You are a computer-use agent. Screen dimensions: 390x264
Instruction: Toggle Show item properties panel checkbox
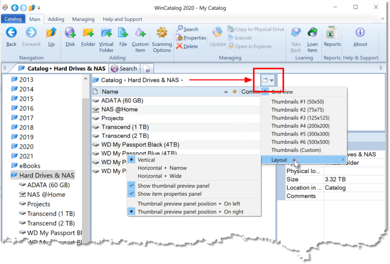pyautogui.click(x=132, y=194)
